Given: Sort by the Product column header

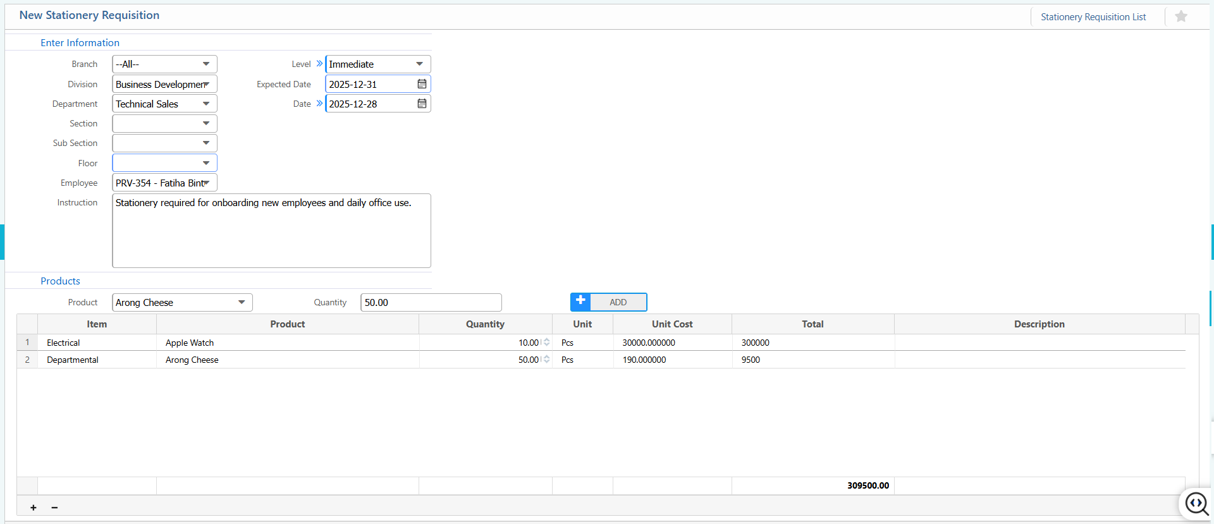Looking at the screenshot, I should click(x=288, y=324).
